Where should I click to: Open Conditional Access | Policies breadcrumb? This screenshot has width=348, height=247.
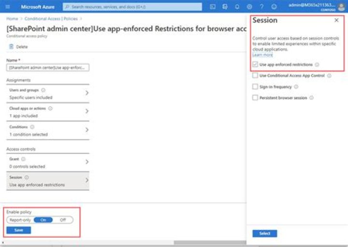pos(51,19)
